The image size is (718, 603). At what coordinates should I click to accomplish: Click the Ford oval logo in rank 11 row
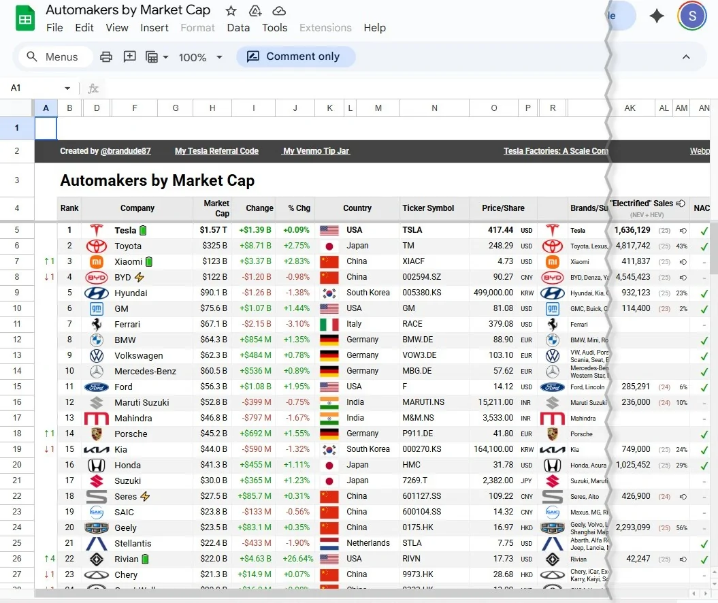coord(97,387)
